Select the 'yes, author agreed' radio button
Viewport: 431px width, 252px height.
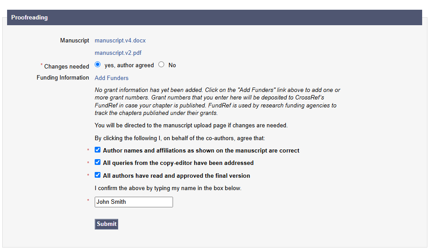click(98, 65)
